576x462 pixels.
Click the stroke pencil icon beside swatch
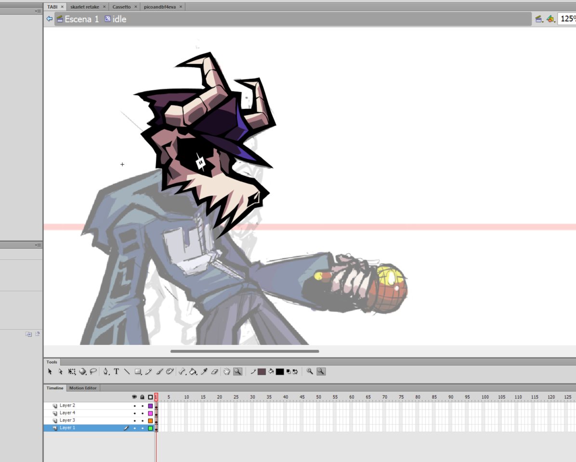pos(253,372)
